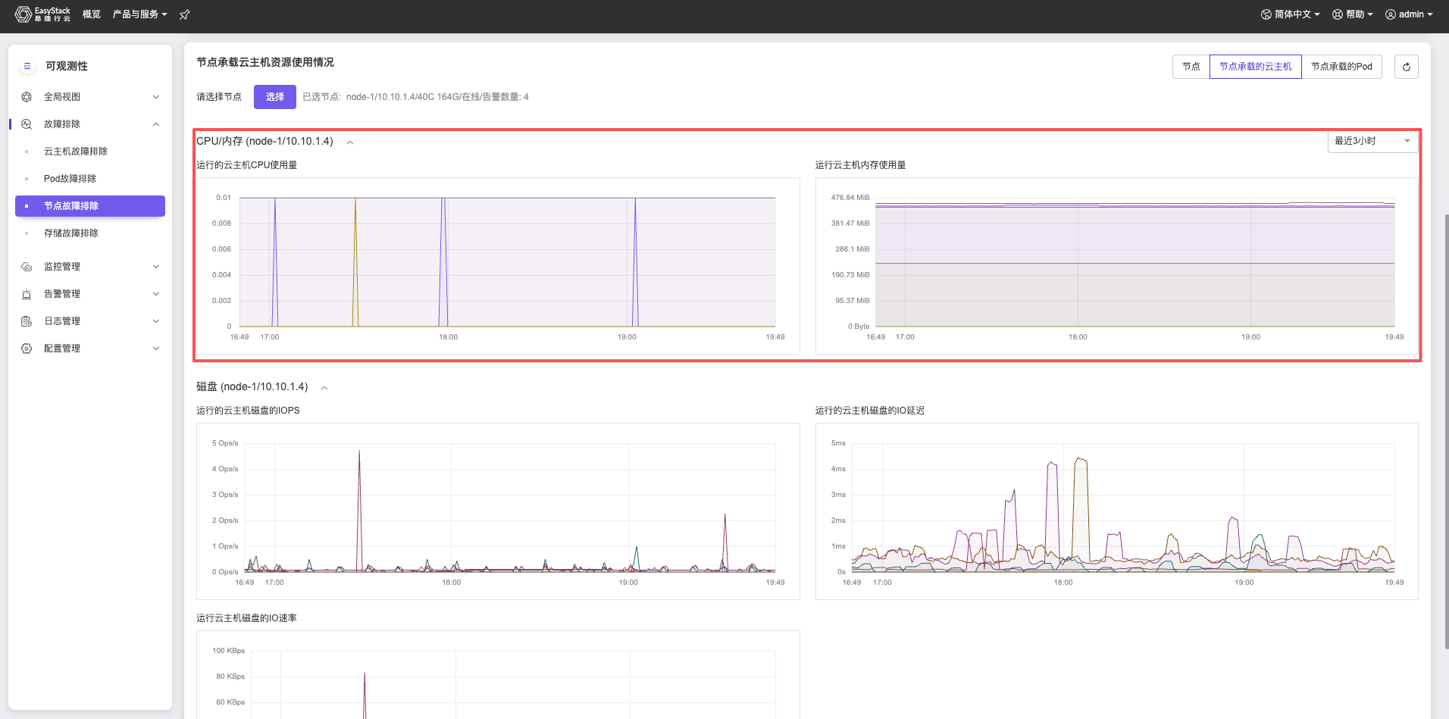
Task: Click the 节点承载云主机资源使用情况 heading
Action: coord(265,62)
